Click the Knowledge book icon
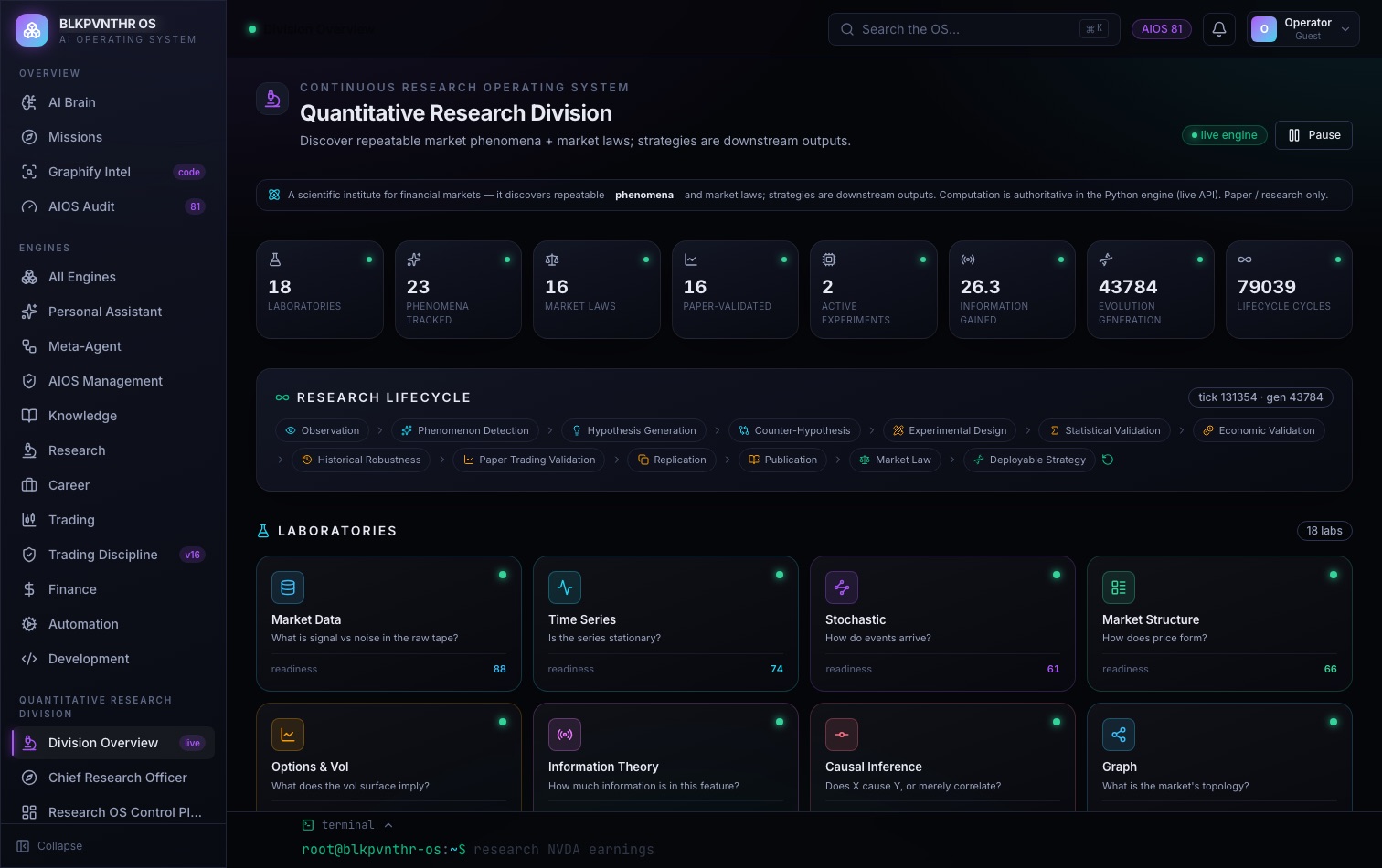This screenshot has width=1382, height=868. coord(29,416)
